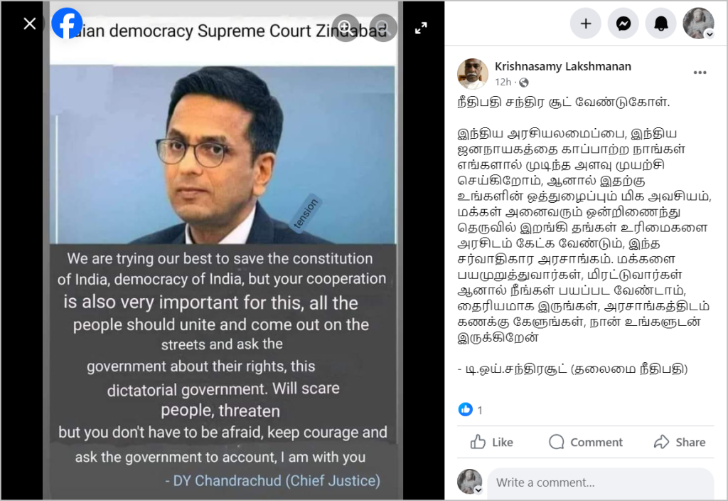Open Krishnasamy Lakshmanan's profile name link

[563, 66]
